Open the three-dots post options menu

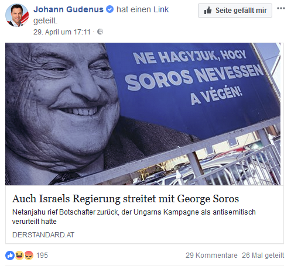click(x=281, y=8)
